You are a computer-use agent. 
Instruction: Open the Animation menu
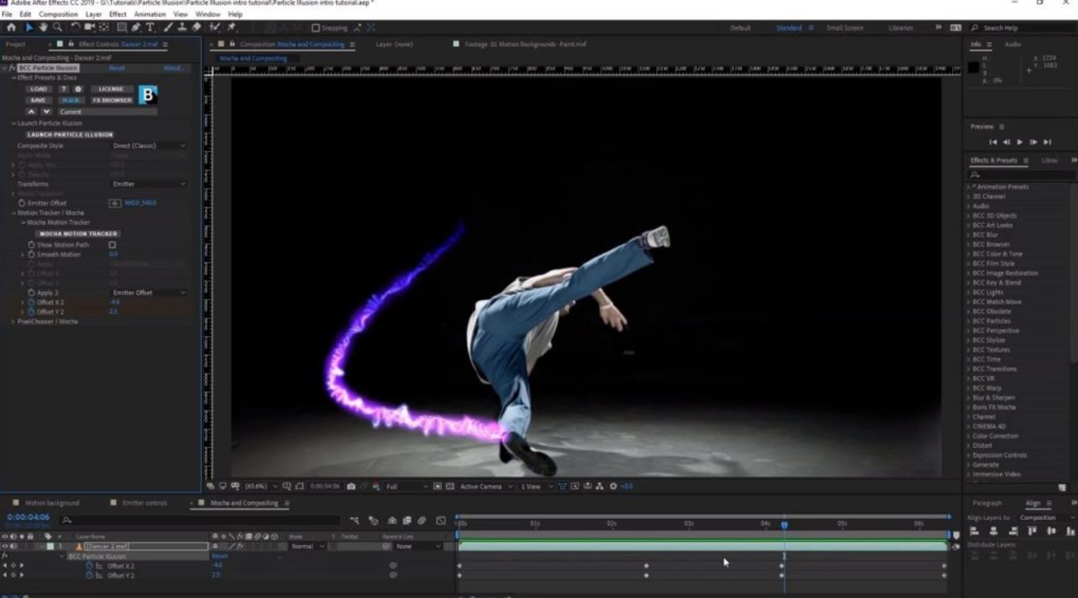click(149, 14)
